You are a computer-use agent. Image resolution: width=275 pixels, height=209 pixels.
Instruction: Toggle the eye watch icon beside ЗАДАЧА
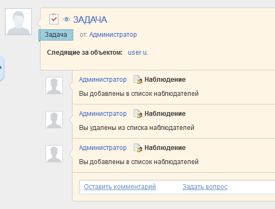click(x=67, y=19)
